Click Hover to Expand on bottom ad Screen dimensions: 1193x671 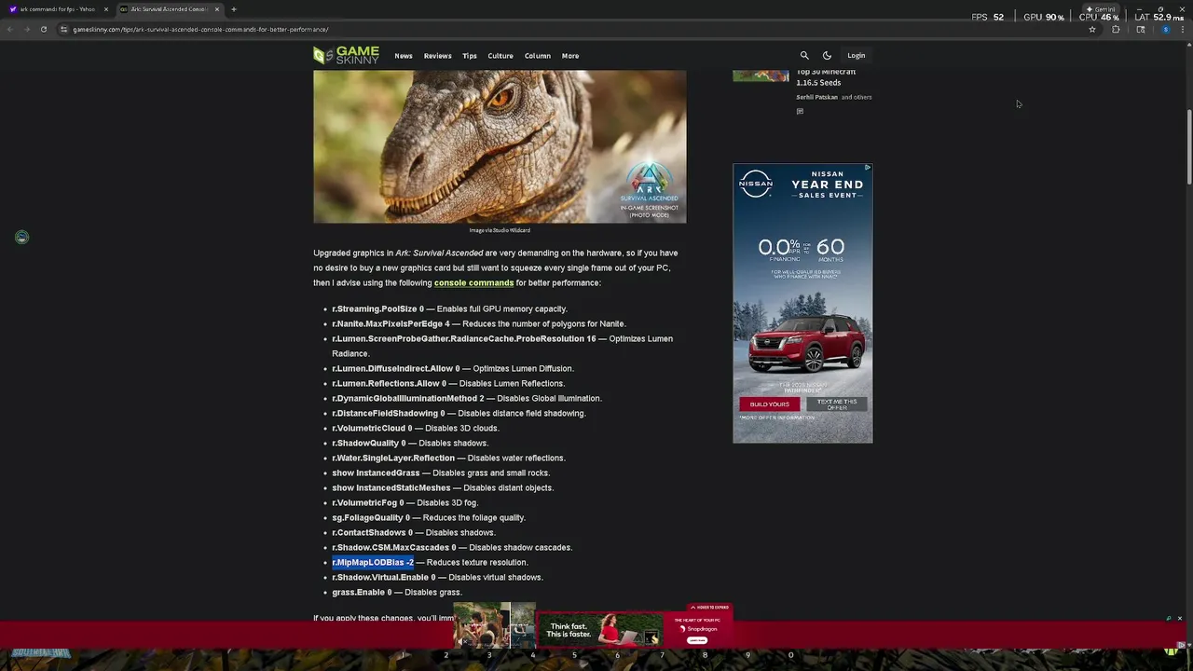(711, 608)
